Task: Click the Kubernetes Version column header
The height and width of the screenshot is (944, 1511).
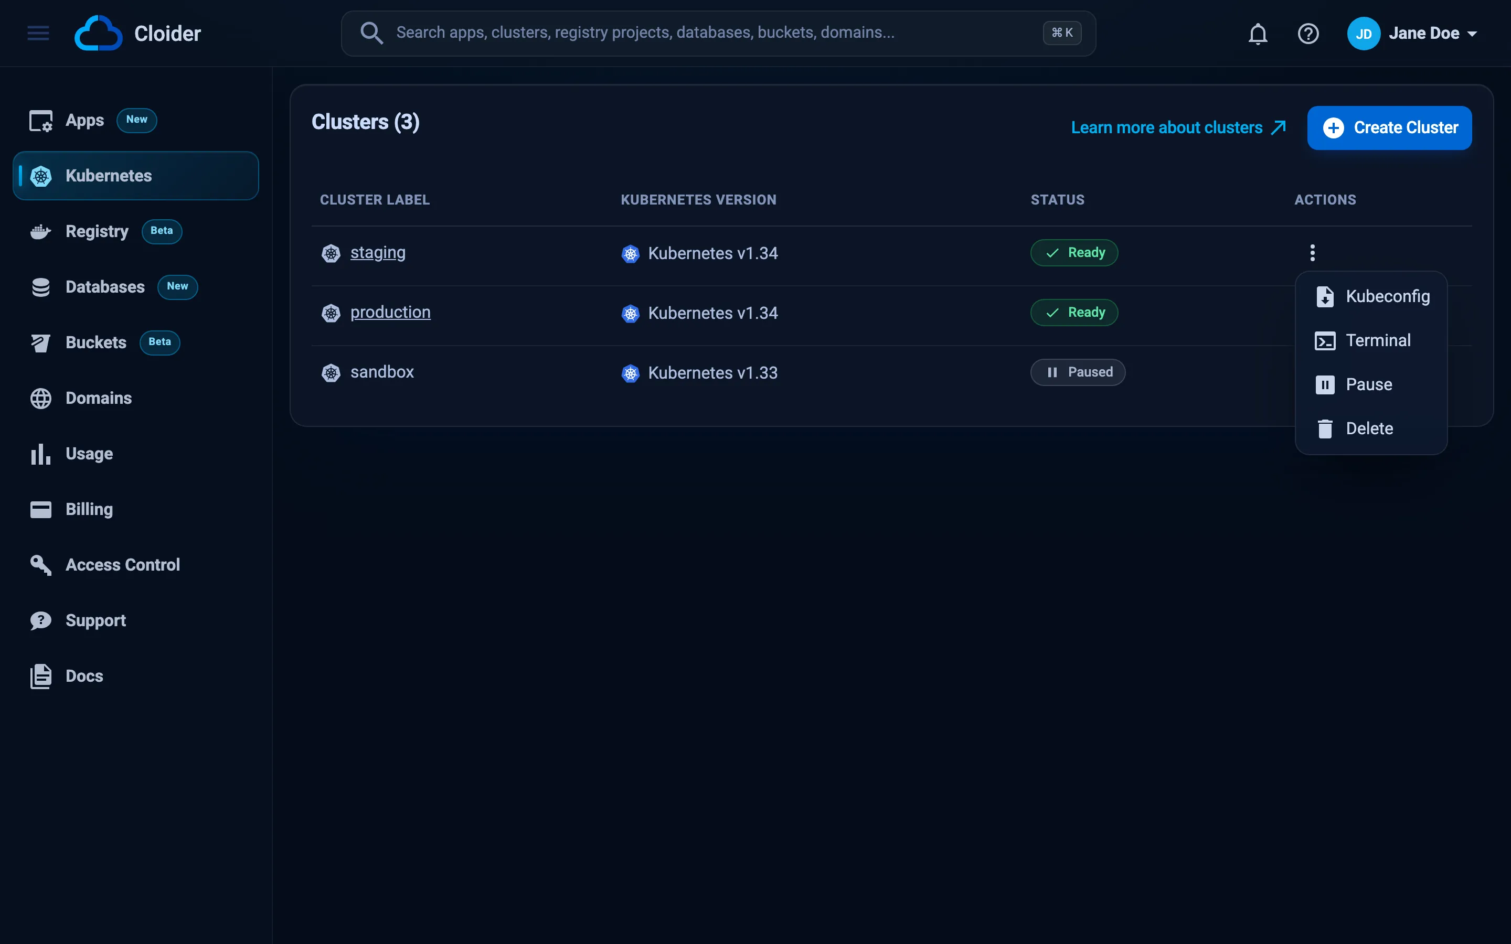Action: [698, 200]
